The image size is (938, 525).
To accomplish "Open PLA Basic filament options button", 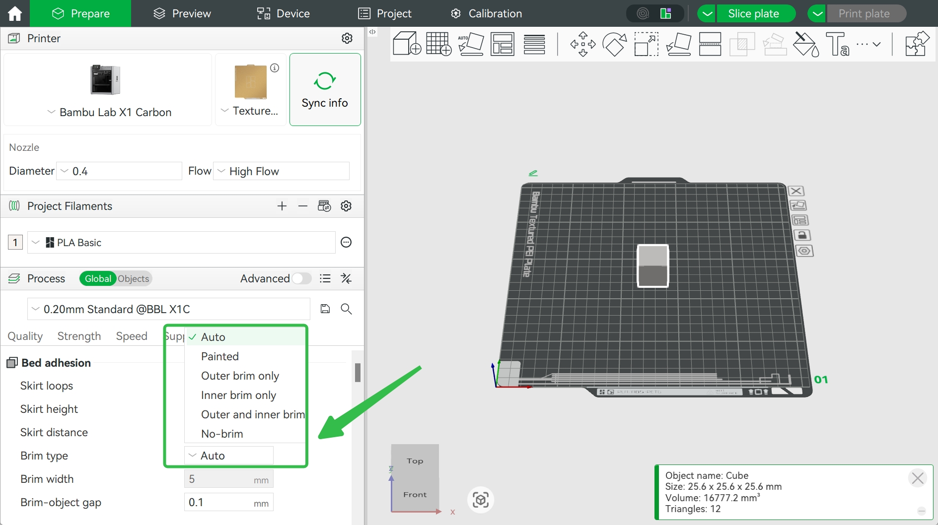I will pyautogui.click(x=346, y=242).
